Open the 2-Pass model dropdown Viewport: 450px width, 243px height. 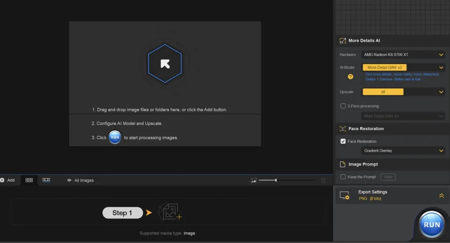click(403, 116)
